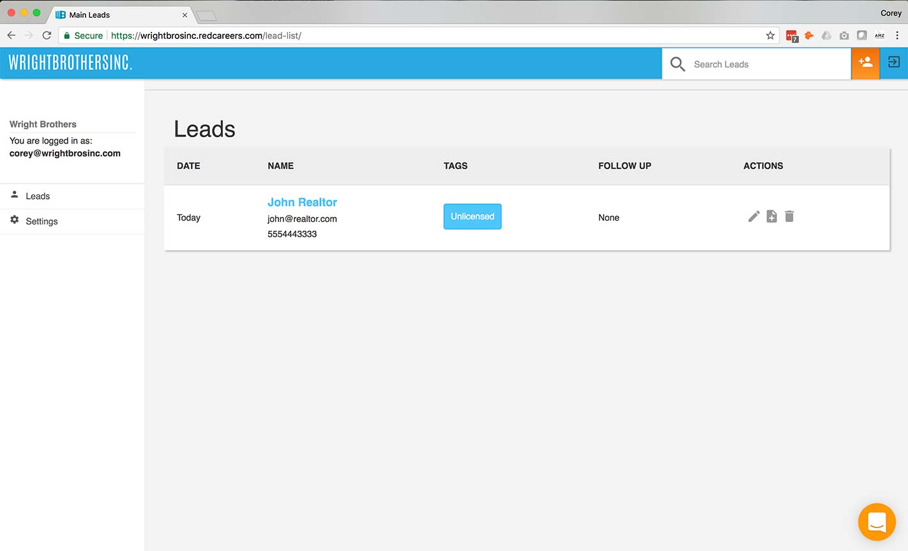Image resolution: width=908 pixels, height=551 pixels.
Task: Open a new browser tab
Action: [x=206, y=16]
